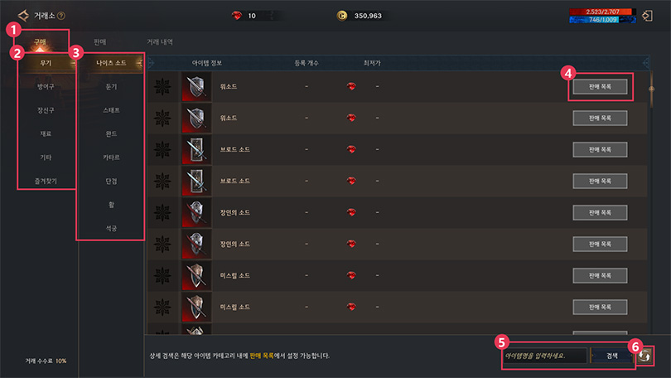Expand the 무기 category
Screen dimensions: 671x378
click(x=46, y=63)
